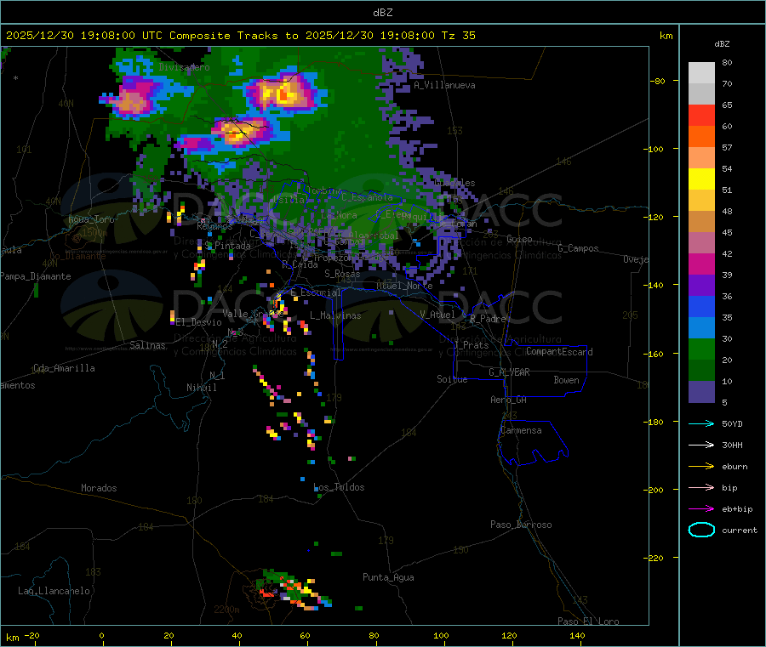Viewport: 766px width, 647px height.
Task: Click the A_Villanueva label
Action: [444, 85]
